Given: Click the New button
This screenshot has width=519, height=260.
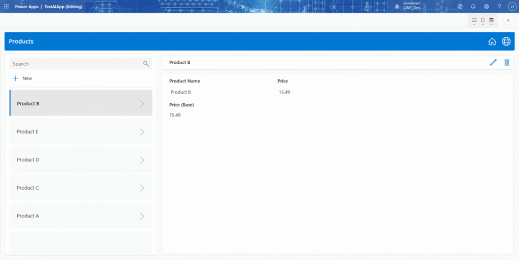Looking at the screenshot, I should pos(22,78).
